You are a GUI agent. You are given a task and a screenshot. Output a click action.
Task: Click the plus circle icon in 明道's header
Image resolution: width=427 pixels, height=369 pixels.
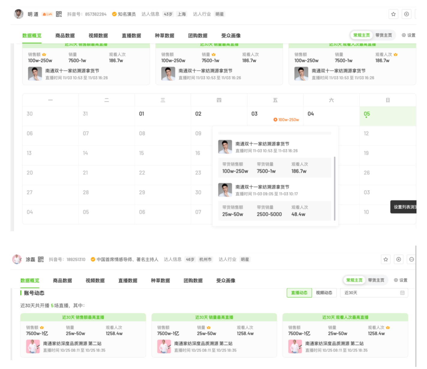click(406, 14)
